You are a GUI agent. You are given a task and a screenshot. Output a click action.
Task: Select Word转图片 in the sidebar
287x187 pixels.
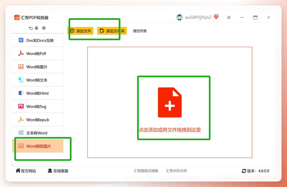(x=38, y=67)
